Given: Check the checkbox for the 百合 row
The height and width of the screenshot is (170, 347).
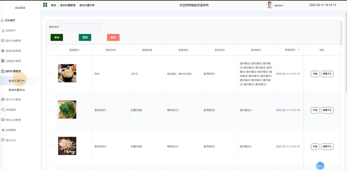Looking at the screenshot, I should click(x=50, y=74).
